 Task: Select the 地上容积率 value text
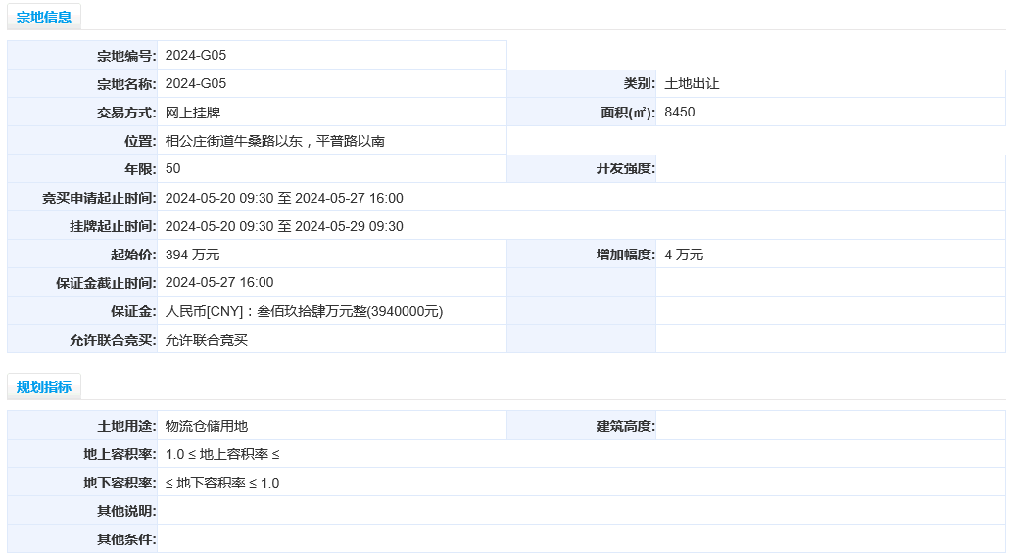(222, 454)
